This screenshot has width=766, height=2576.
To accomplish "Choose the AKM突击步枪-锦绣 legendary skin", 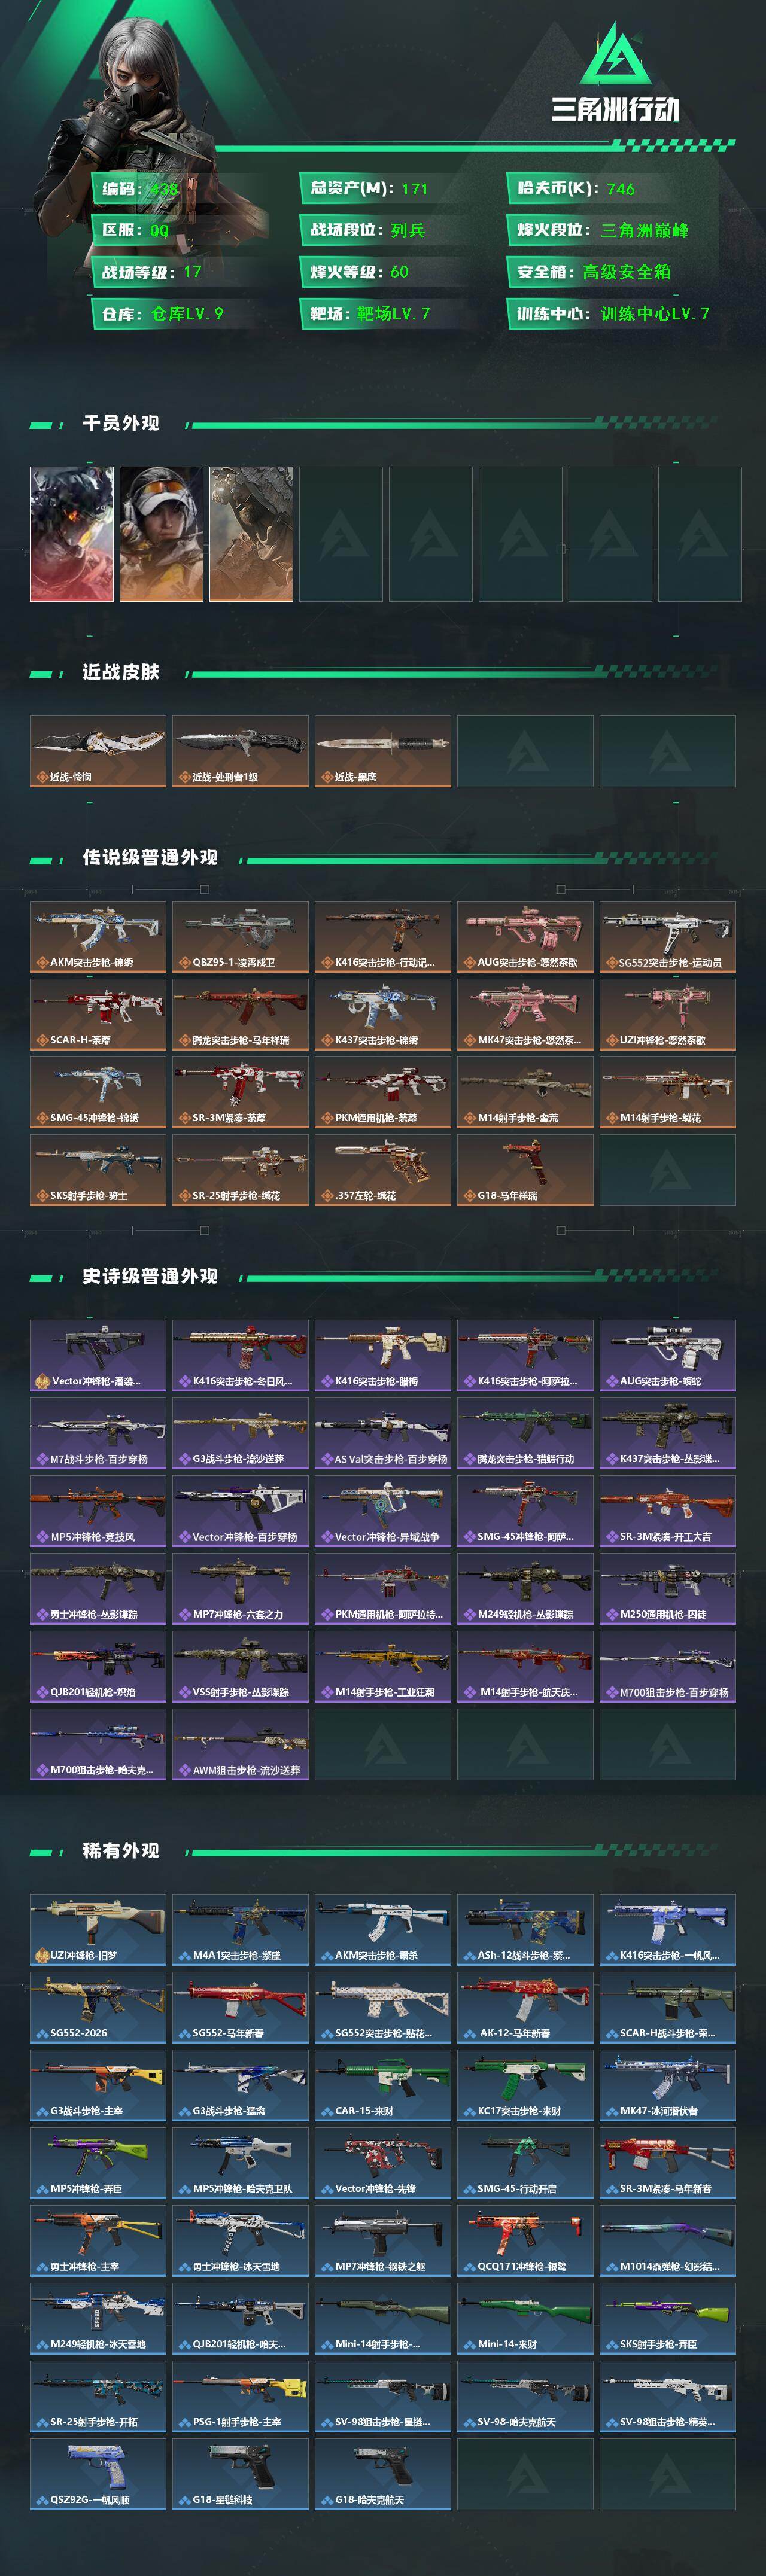I will click(x=98, y=936).
